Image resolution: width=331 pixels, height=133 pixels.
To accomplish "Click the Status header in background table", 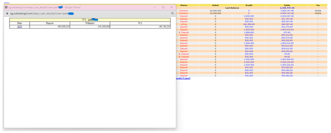I will (x=184, y=5).
